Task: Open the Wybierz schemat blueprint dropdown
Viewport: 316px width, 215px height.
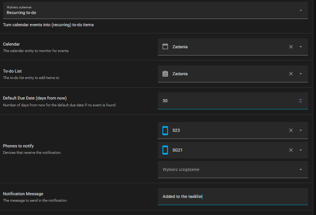Action: [300, 10]
